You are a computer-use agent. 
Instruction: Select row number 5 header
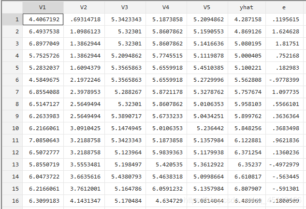point(13,68)
